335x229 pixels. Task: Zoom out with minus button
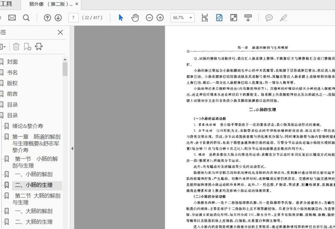149,18
